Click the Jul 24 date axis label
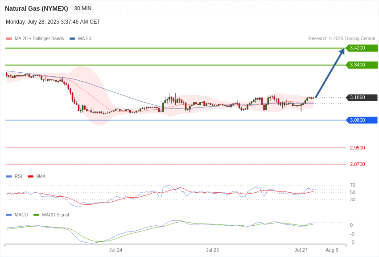This screenshot has height=257, width=379. pos(115,250)
